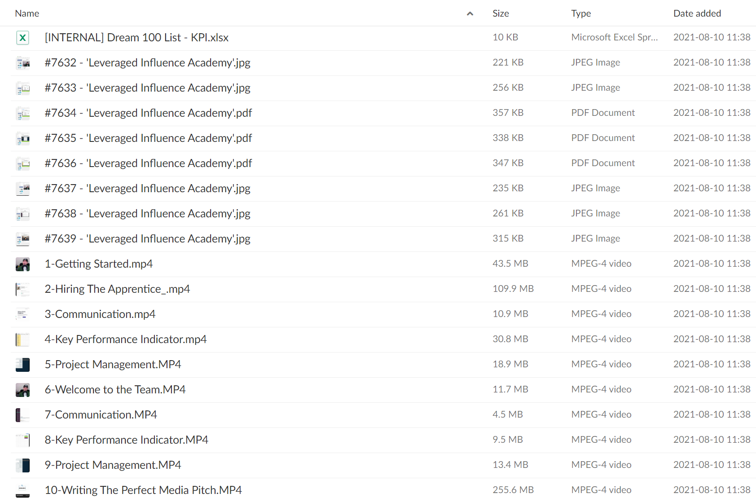Select file name 6-Welcome to the Team.MP4
This screenshot has width=756, height=498.
coord(115,390)
